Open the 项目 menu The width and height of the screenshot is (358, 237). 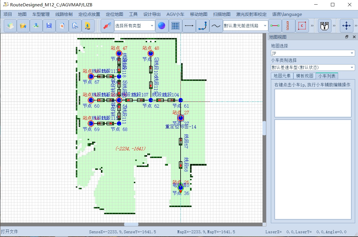[8, 14]
